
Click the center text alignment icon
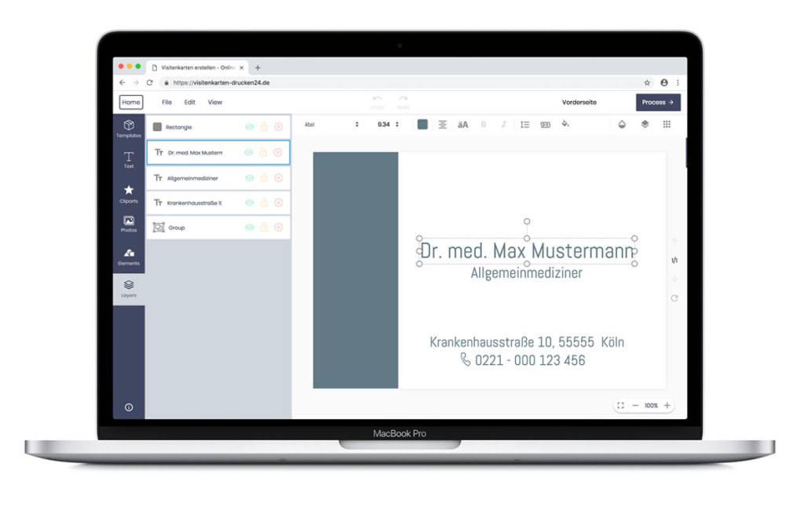coord(442,125)
